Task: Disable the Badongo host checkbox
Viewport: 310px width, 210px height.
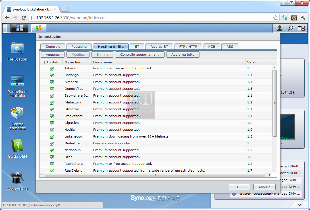Action: point(52,75)
